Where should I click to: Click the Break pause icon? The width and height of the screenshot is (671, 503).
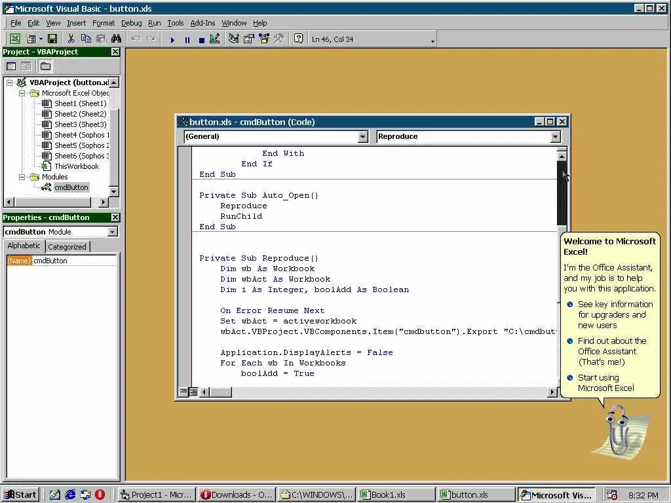(187, 39)
